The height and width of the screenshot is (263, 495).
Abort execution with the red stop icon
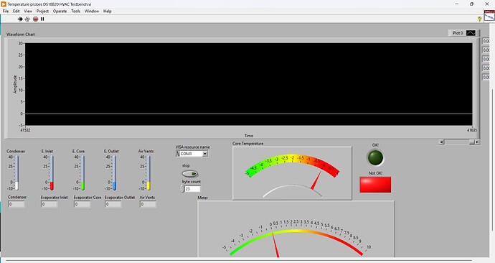(x=35, y=19)
